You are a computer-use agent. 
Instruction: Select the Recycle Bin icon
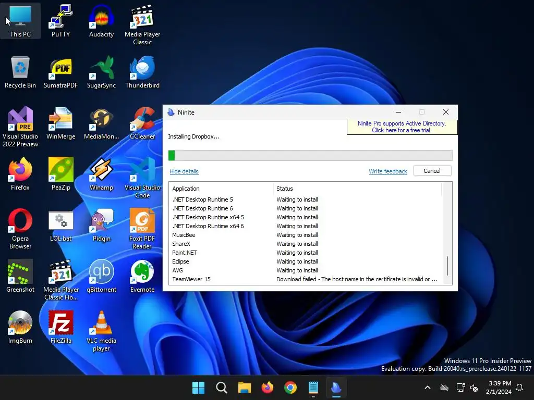20,72
